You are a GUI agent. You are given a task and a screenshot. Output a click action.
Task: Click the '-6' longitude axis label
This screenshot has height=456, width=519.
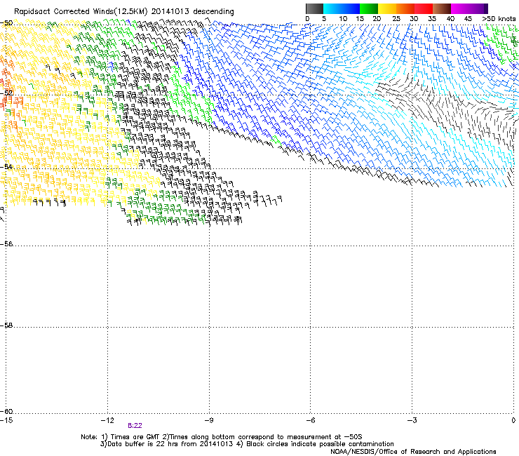(311, 420)
